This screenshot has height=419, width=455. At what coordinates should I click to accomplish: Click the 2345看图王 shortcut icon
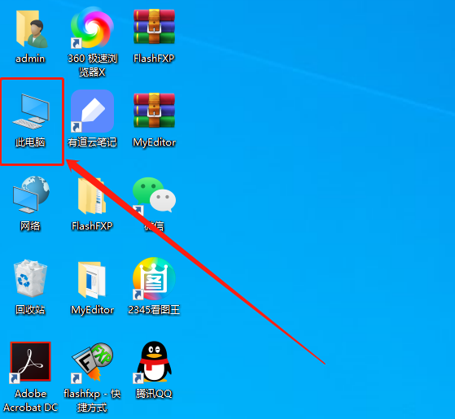pos(154,279)
